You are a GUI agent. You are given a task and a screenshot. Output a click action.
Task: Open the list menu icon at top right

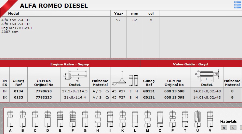pos(237,4)
